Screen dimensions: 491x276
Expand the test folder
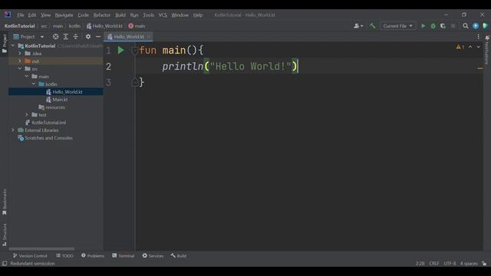tap(27, 115)
